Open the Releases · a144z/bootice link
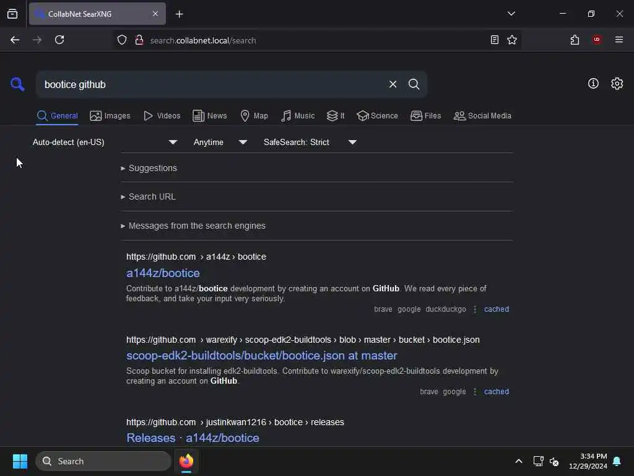This screenshot has height=476, width=634. click(x=193, y=438)
